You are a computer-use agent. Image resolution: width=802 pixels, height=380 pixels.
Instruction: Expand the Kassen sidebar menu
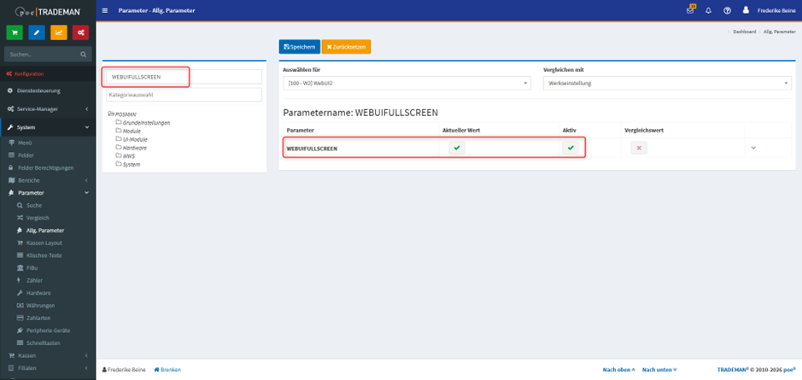click(48, 355)
